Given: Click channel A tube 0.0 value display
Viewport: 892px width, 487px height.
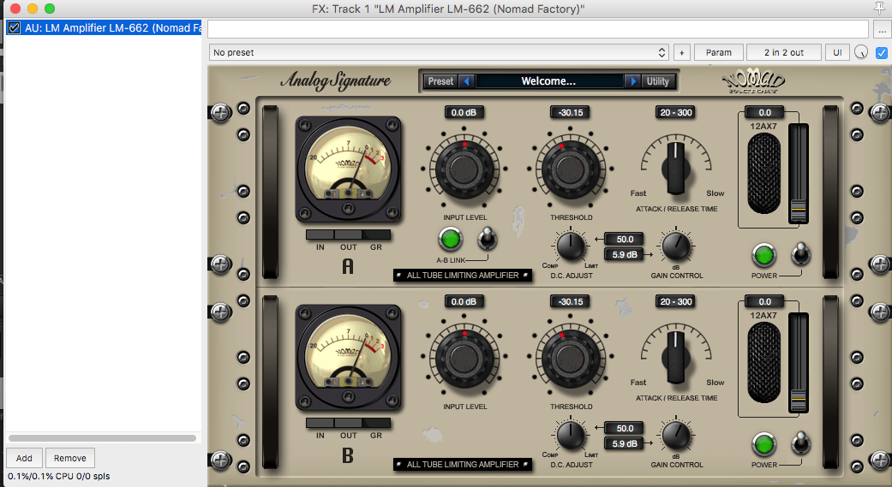Looking at the screenshot, I should click(764, 112).
